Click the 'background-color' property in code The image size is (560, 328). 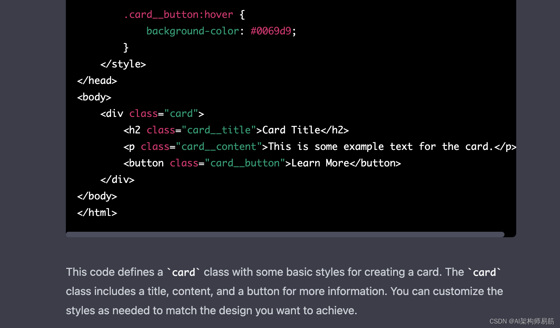click(x=192, y=31)
